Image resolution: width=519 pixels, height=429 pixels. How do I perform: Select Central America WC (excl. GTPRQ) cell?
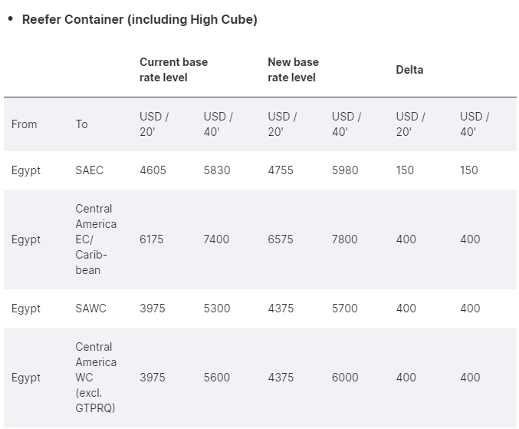coord(96,378)
